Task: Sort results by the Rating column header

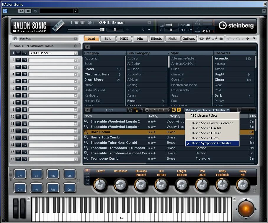Action: coord(157,116)
